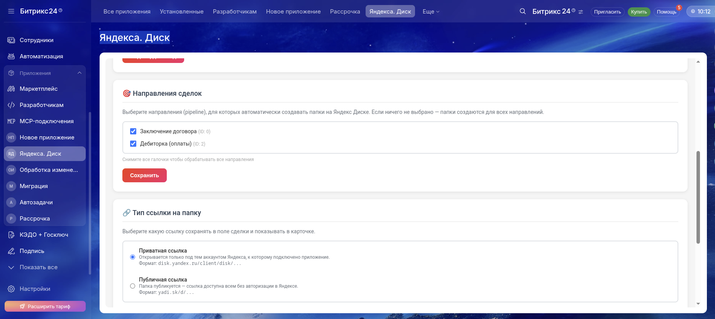Click the Тип ссылки на папку heading
Image resolution: width=715 pixels, height=319 pixels.
(x=167, y=213)
